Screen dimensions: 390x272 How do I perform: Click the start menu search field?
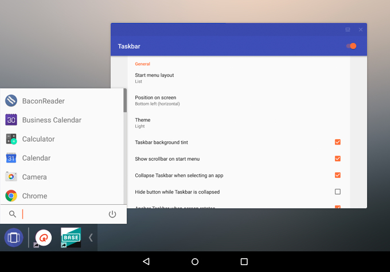click(64, 214)
